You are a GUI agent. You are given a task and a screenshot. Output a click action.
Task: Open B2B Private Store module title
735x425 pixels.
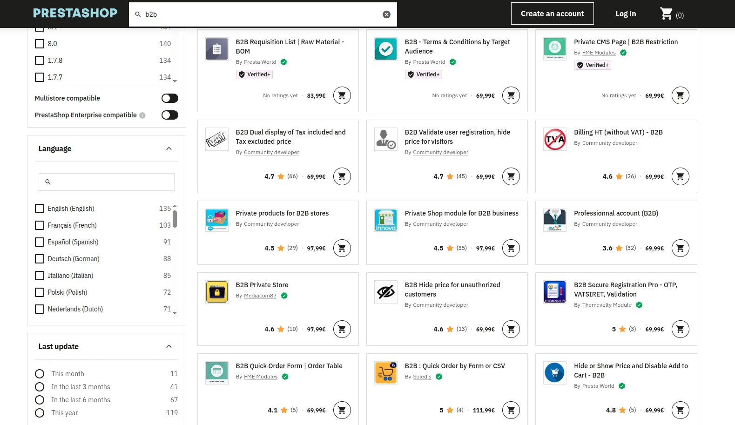[x=262, y=285]
